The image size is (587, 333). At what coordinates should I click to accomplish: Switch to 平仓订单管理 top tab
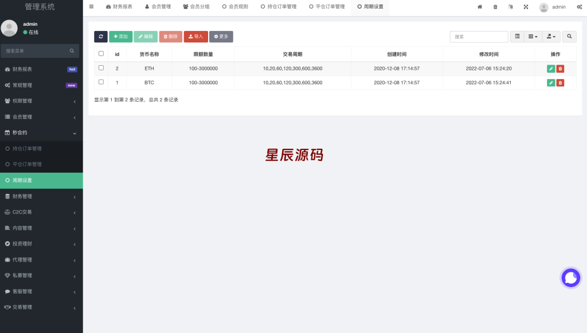pyautogui.click(x=327, y=7)
